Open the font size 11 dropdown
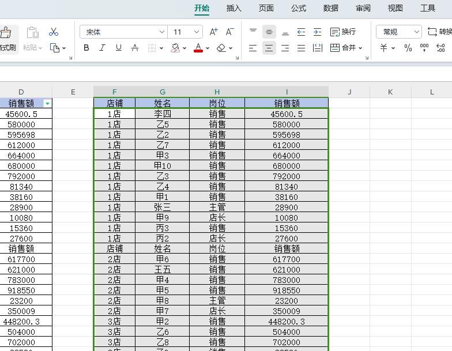The height and width of the screenshot is (351, 452). coord(196,32)
